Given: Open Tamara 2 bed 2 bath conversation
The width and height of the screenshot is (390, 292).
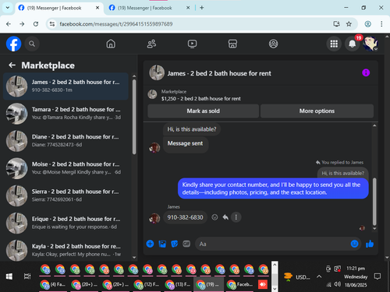Looking at the screenshot, I should [66, 114].
